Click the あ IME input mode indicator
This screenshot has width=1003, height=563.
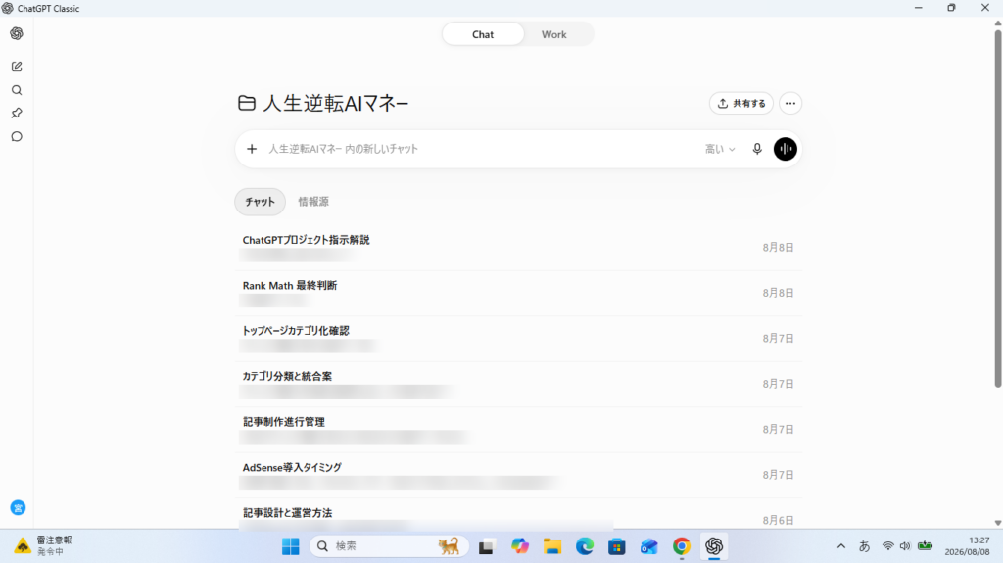(864, 546)
